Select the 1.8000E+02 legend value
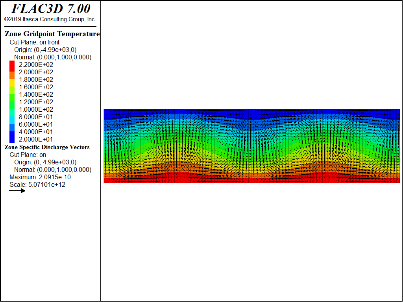 36,79
